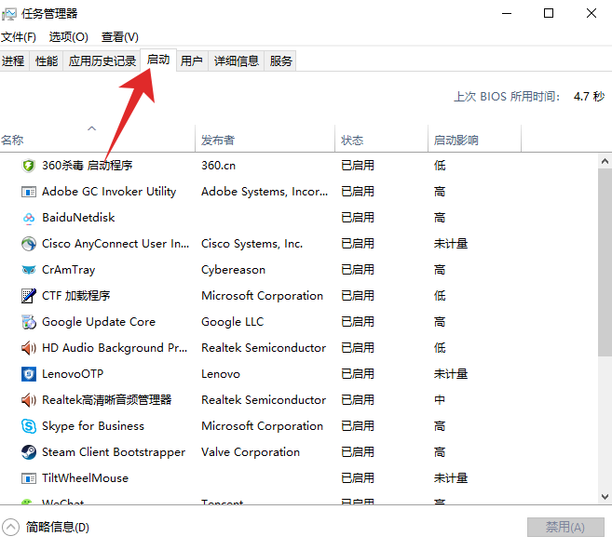Click the Realtek高清晰音频管理器 speaker icon
Image resolution: width=612 pixels, height=550 pixels.
point(29,400)
